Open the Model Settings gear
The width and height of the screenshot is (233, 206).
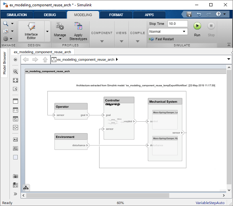click(x=6, y=39)
